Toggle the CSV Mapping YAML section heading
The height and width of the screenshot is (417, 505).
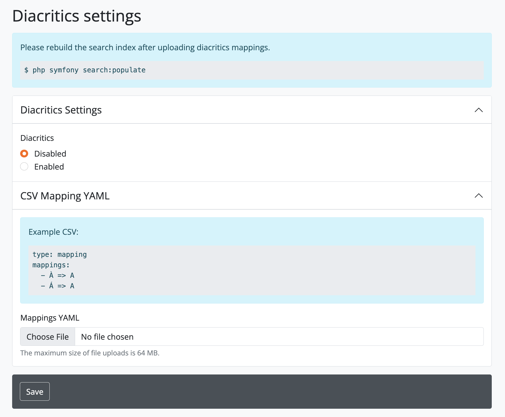click(65, 196)
